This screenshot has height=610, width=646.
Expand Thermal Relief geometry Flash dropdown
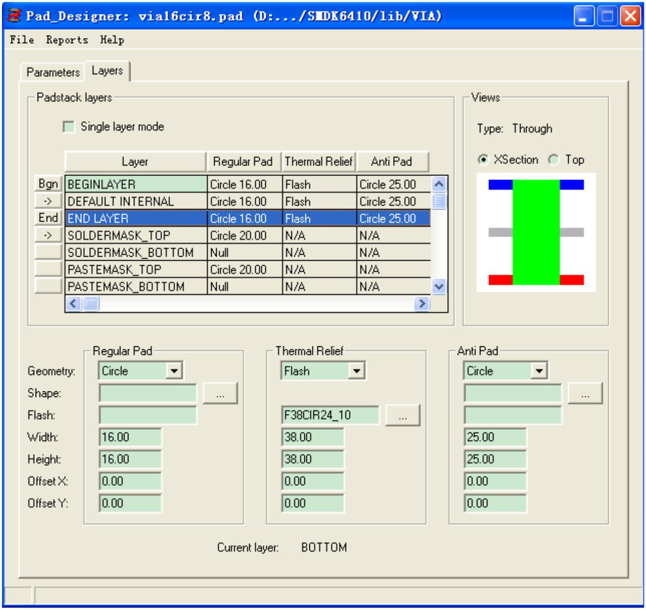click(x=356, y=371)
